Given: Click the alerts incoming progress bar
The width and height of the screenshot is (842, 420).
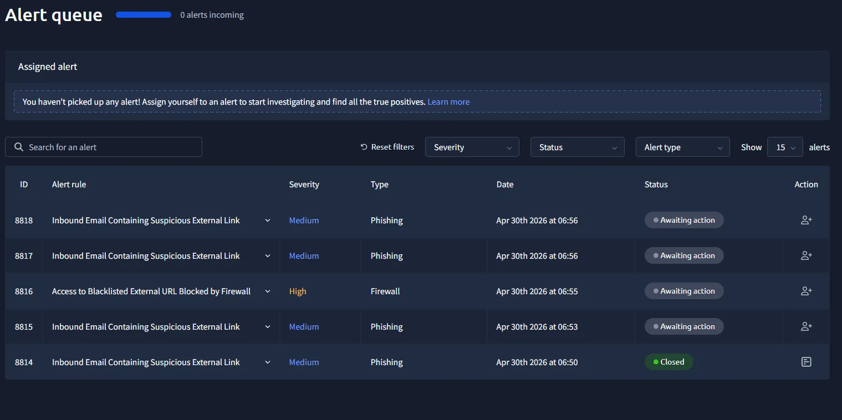Looking at the screenshot, I should (144, 15).
